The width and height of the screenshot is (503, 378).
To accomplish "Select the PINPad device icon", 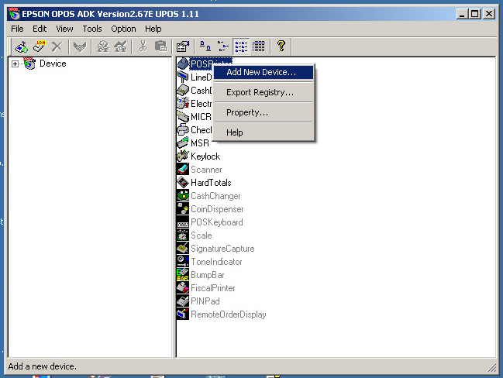I will [x=183, y=301].
